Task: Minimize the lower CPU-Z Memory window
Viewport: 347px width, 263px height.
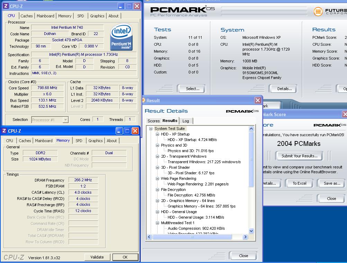Action: click(x=119, y=131)
